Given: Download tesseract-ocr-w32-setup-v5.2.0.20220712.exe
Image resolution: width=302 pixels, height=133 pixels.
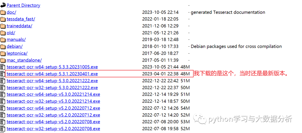Looking at the screenshot, I should [x=53, y=115].
